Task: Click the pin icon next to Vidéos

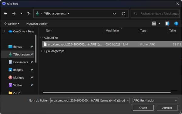Action: (x=32, y=85)
